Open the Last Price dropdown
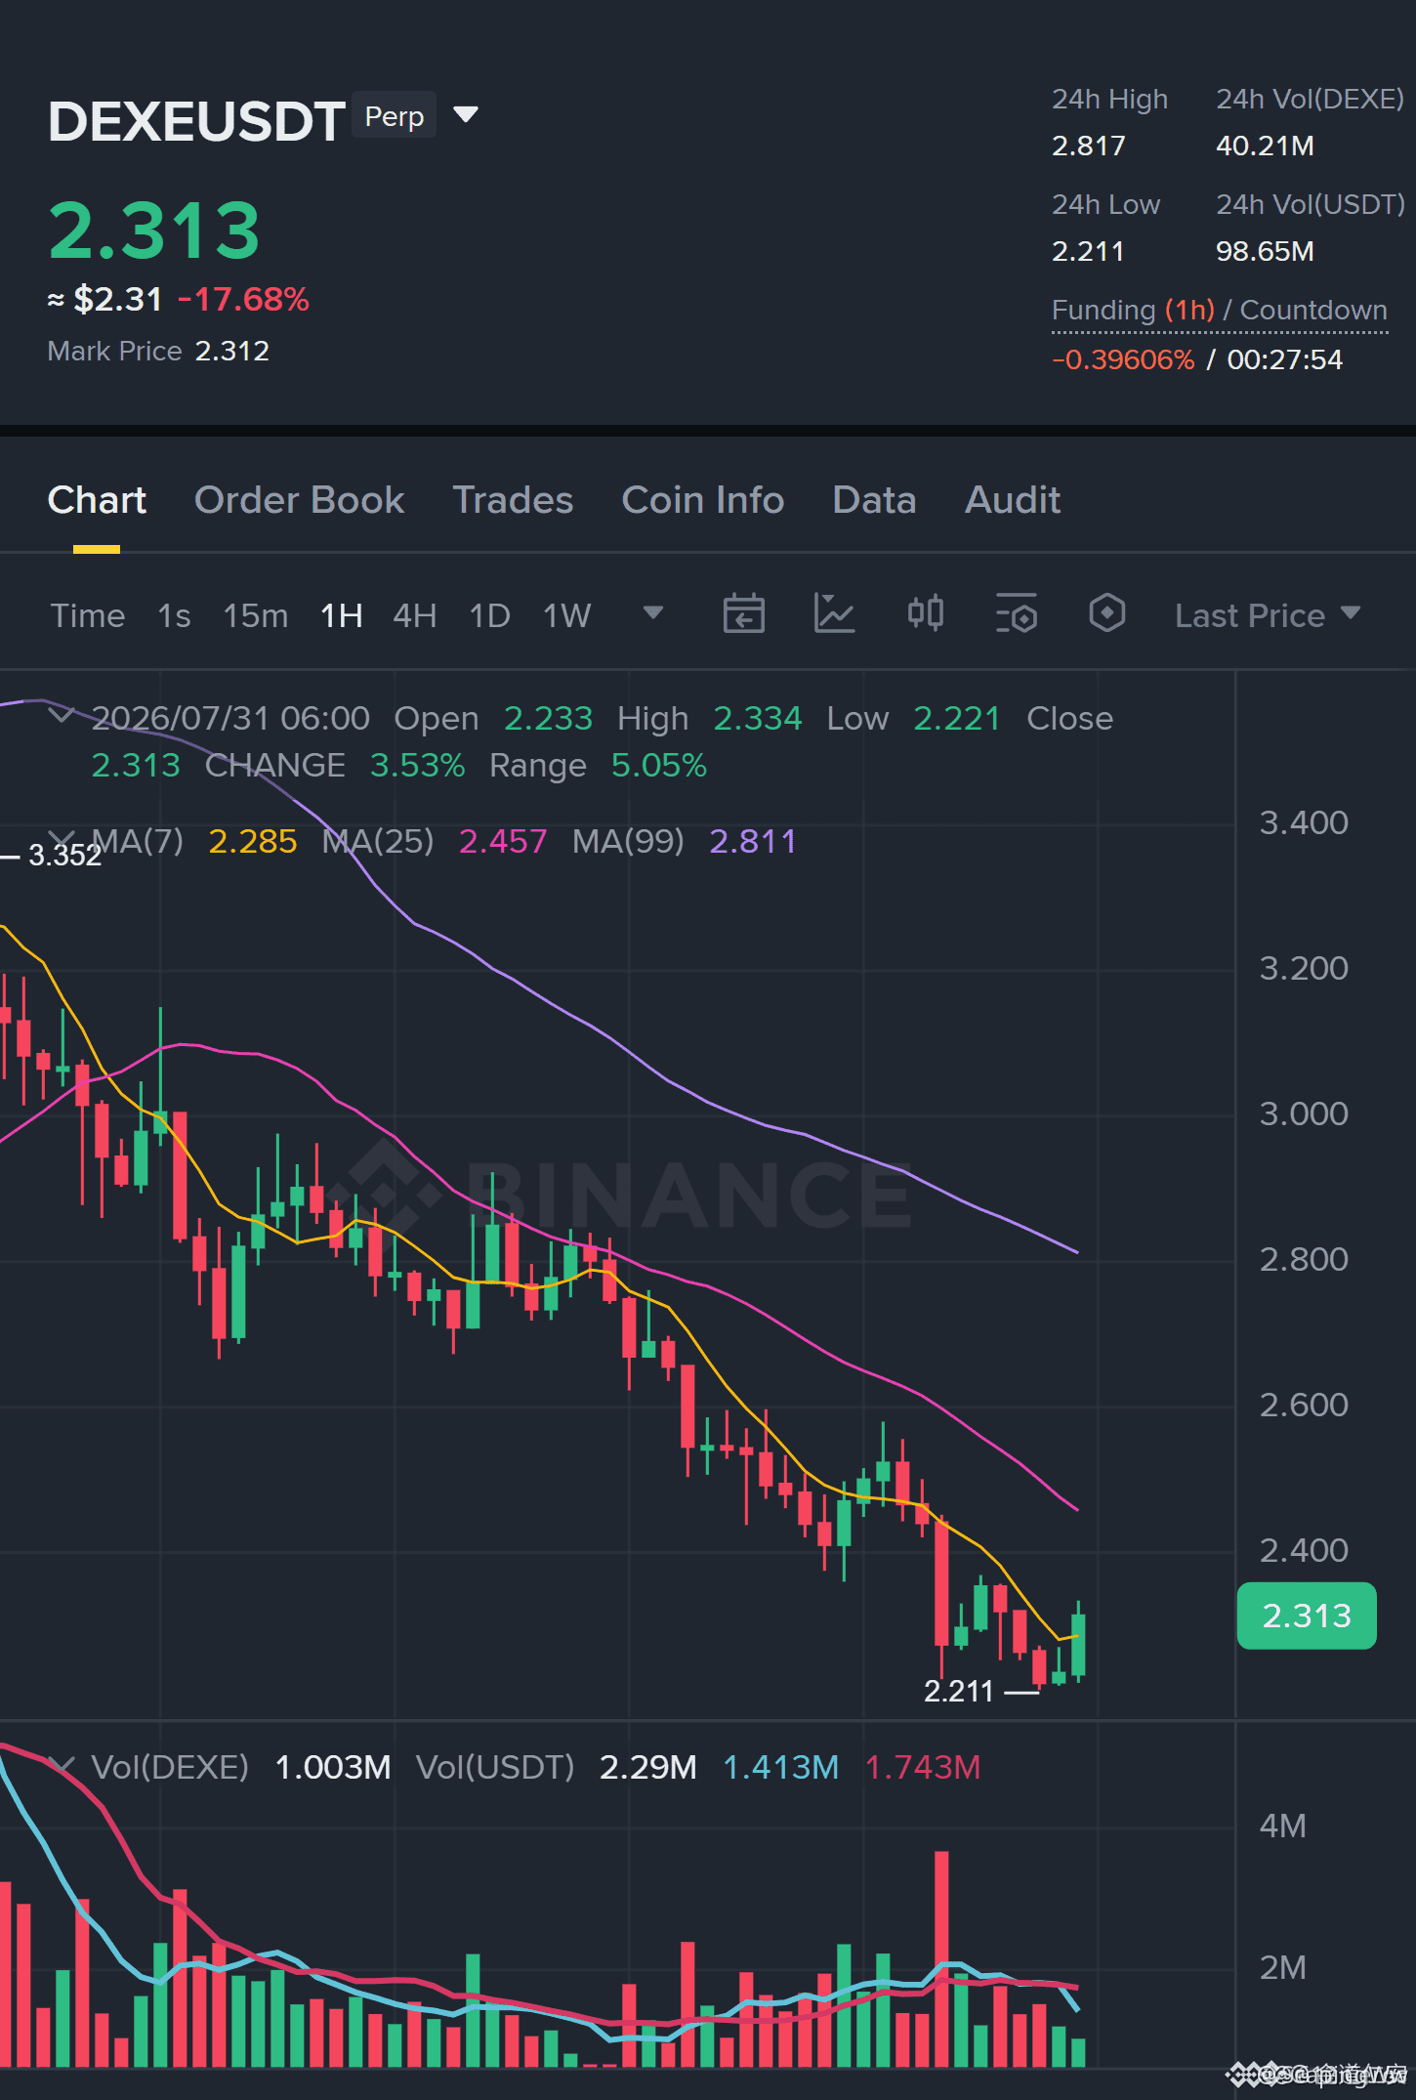The height and width of the screenshot is (2100, 1416). click(1267, 615)
